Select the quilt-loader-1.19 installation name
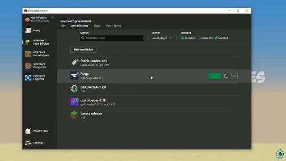This screenshot has width=286, height=161. [x=93, y=100]
